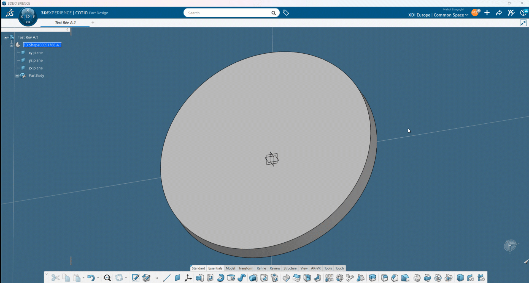Switch to the Essentials toolbar tab
Image resolution: width=529 pixels, height=283 pixels.
pyautogui.click(x=215, y=268)
